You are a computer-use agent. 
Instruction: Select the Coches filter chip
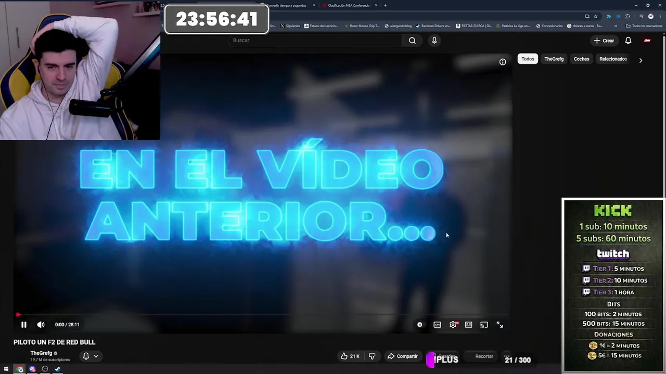[x=581, y=59]
